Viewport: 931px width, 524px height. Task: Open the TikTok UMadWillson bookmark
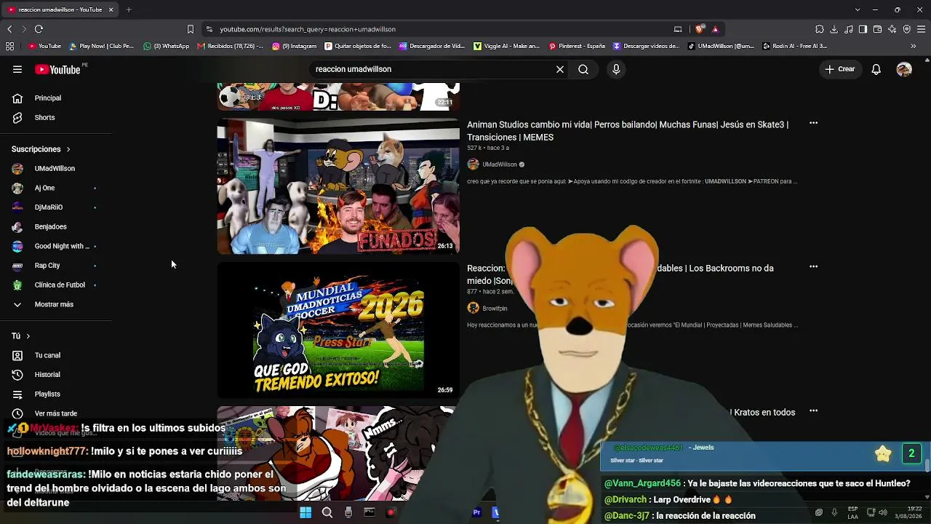coord(722,46)
